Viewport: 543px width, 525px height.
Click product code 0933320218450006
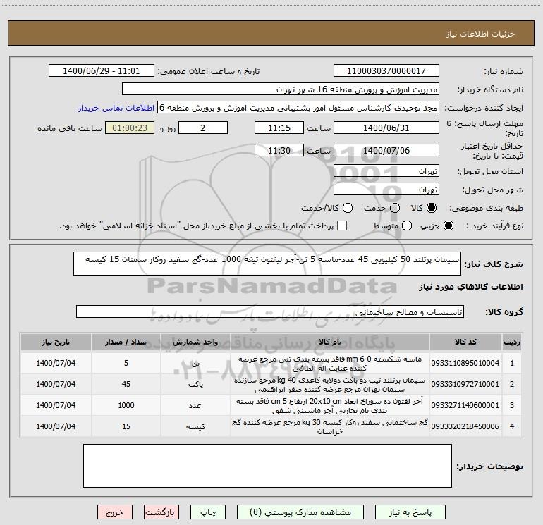[465, 426]
